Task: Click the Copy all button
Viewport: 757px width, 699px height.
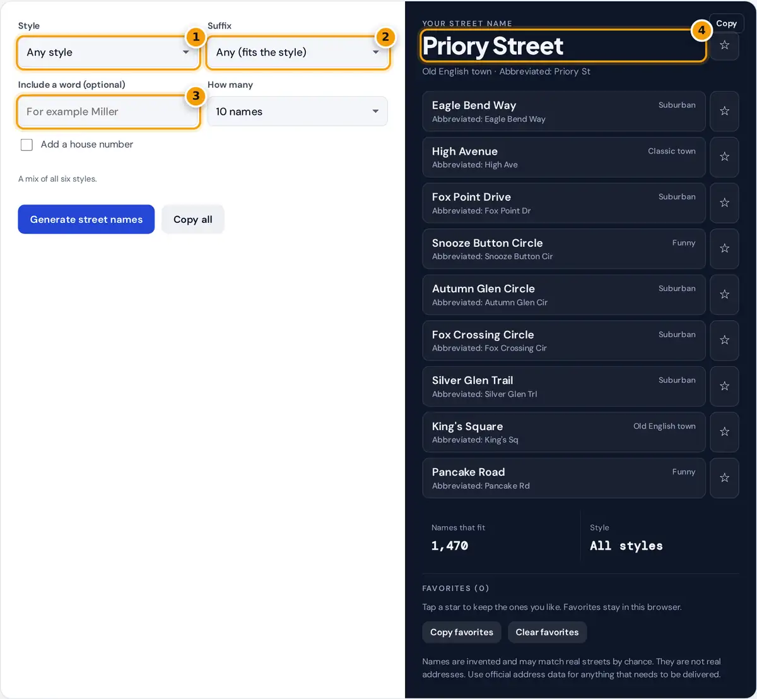Action: [x=193, y=219]
